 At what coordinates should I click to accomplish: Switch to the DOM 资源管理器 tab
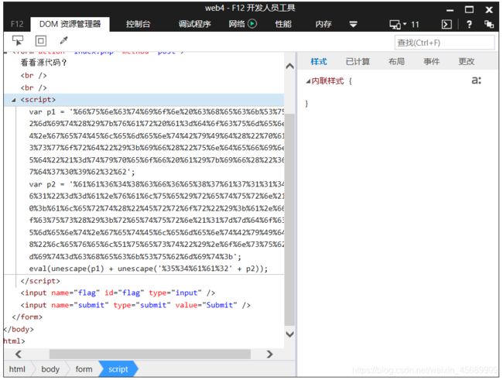point(70,24)
